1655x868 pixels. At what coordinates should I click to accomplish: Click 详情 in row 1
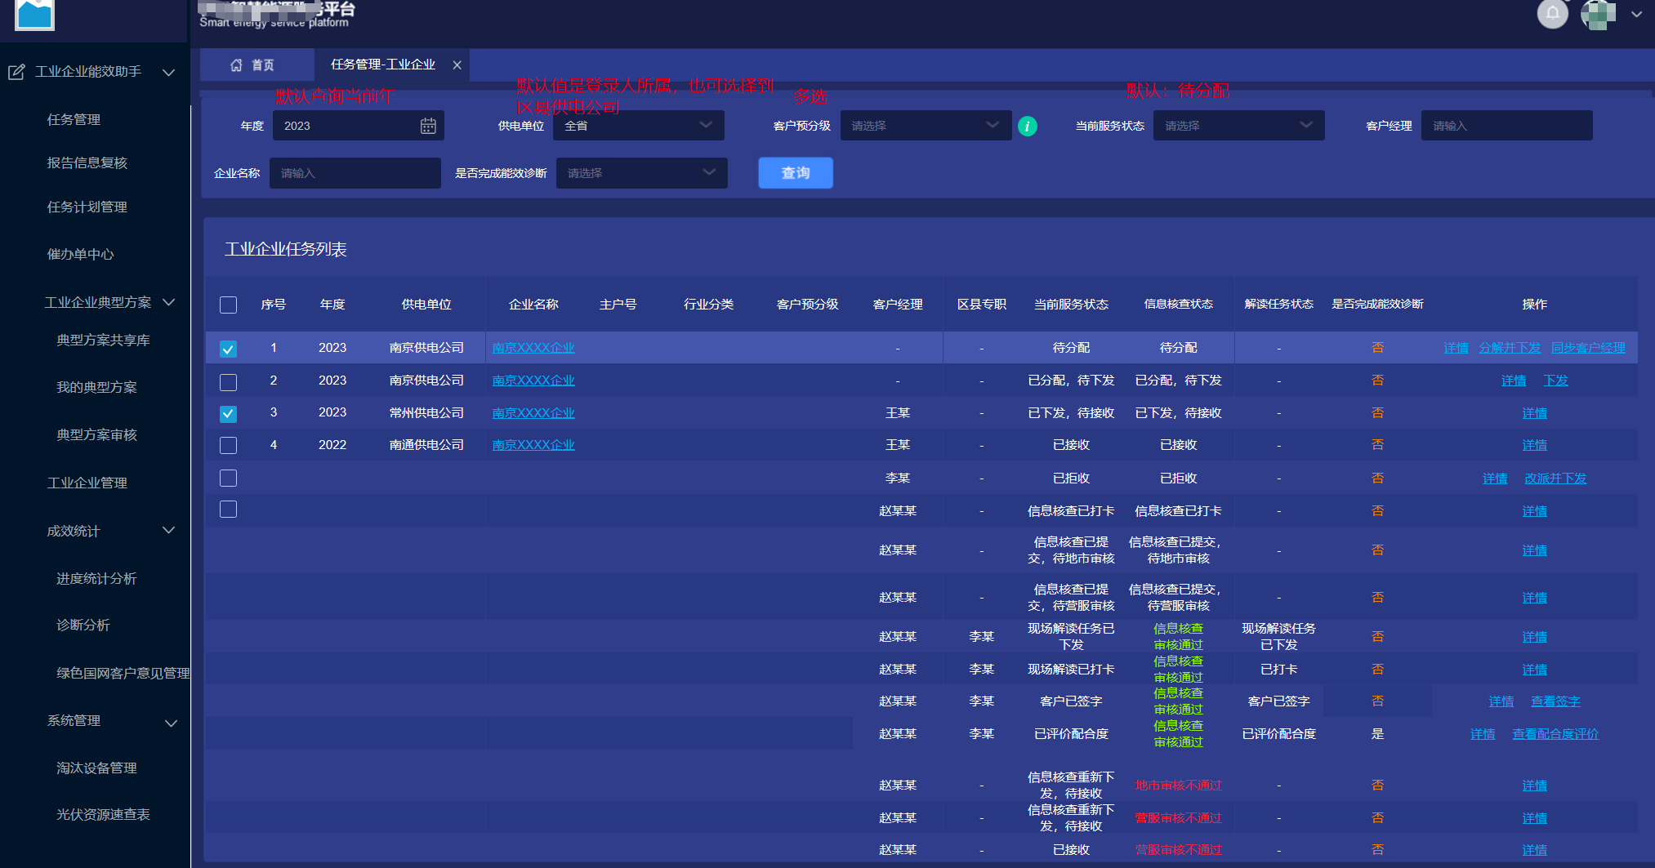(1456, 348)
